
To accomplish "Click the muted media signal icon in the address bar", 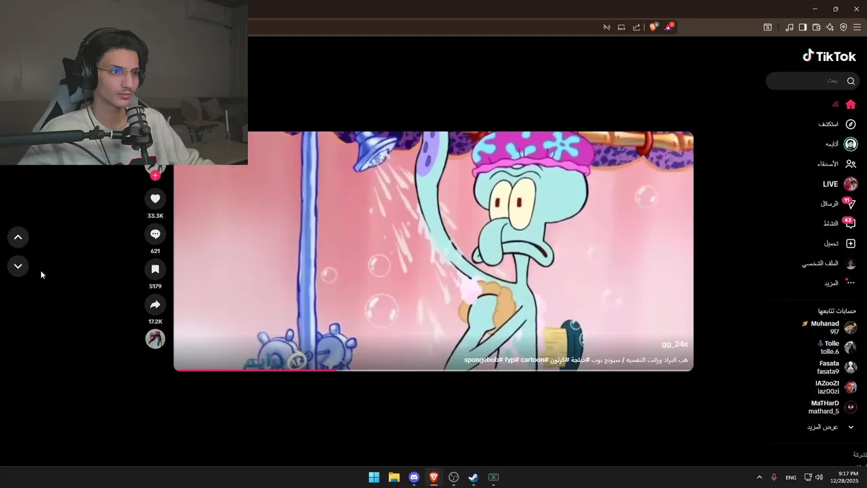I will tap(606, 27).
